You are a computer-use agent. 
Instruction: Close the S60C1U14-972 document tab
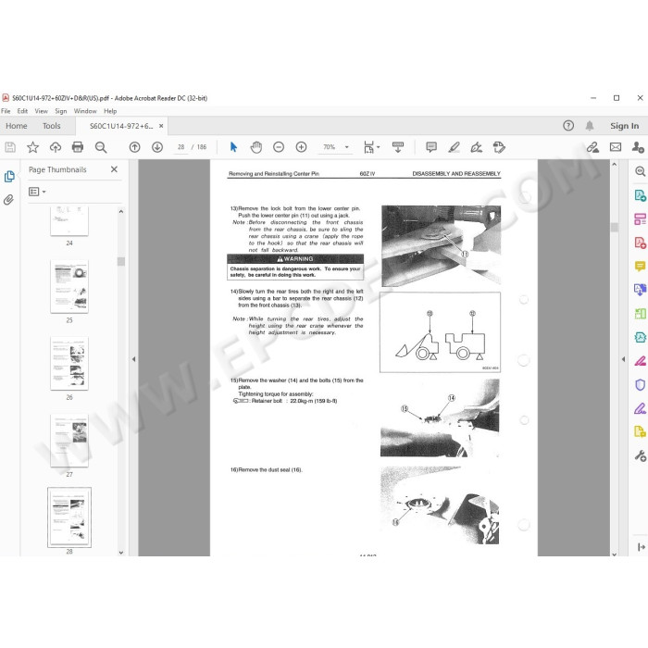click(161, 126)
